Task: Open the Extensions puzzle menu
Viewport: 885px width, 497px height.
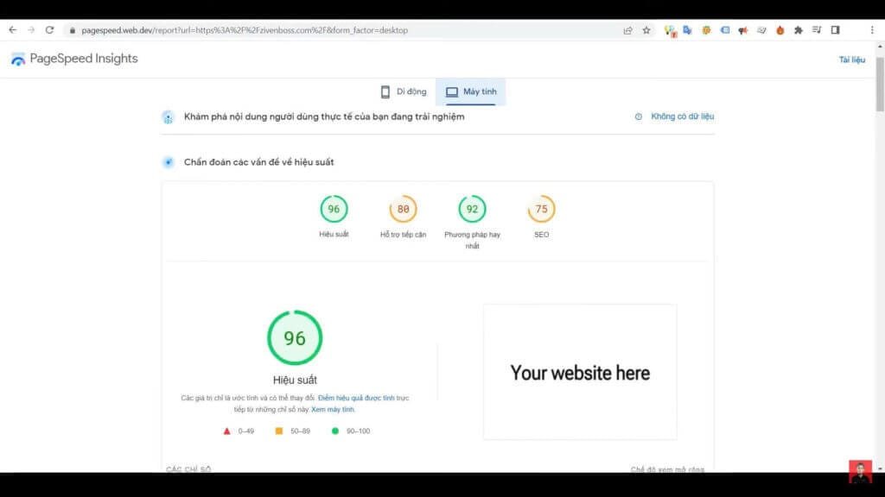Action: click(798, 30)
